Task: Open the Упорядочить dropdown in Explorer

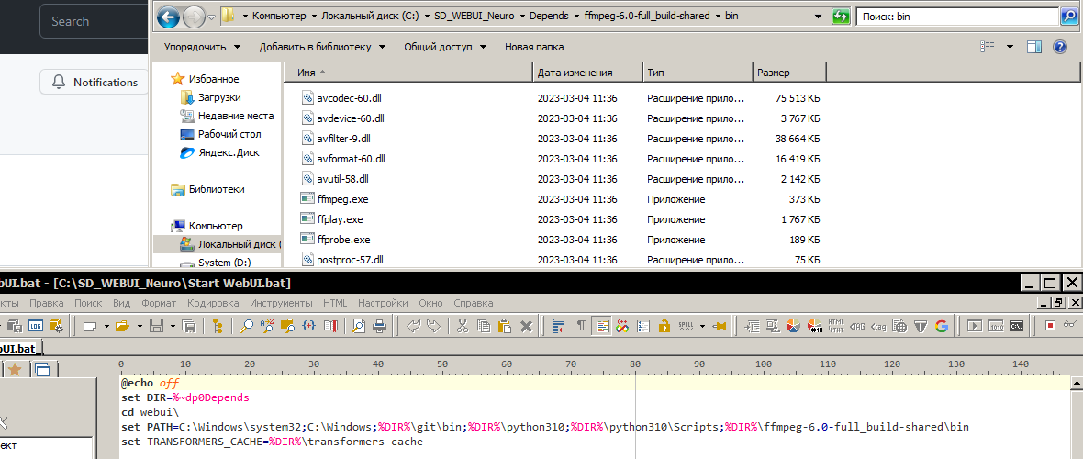Action: pyautogui.click(x=202, y=47)
